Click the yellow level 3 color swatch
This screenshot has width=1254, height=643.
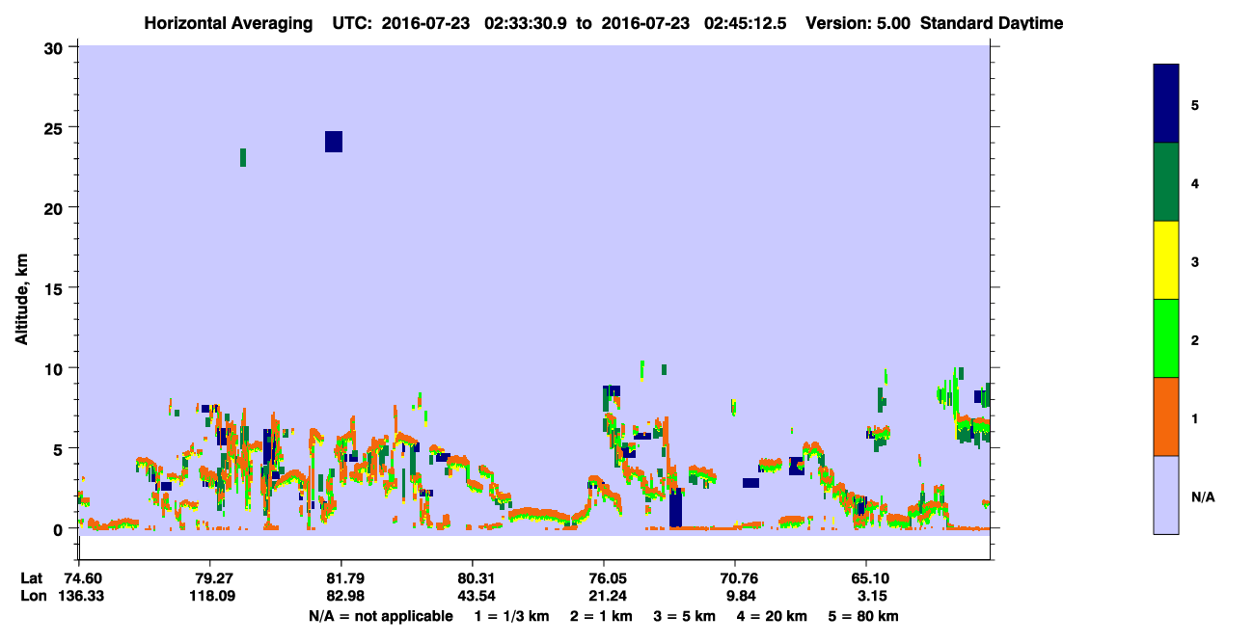[x=1165, y=260]
